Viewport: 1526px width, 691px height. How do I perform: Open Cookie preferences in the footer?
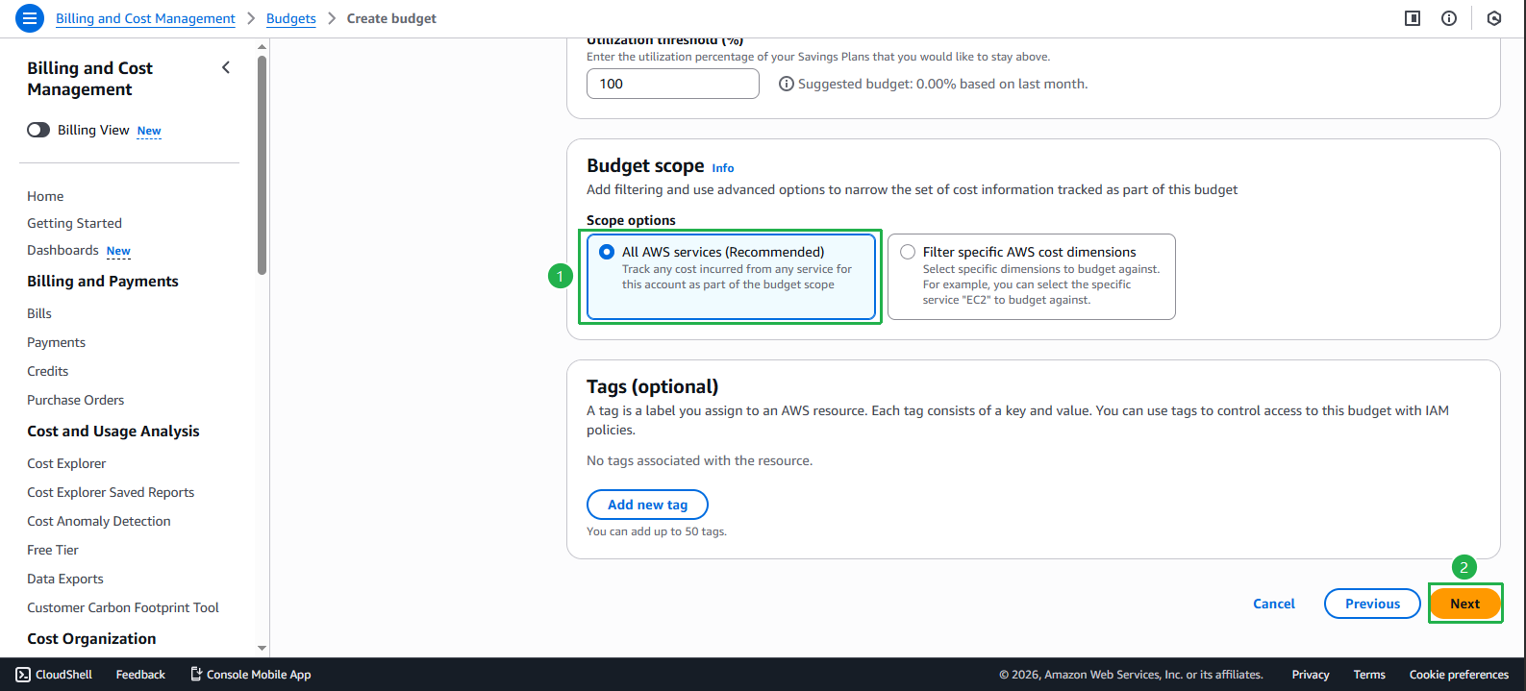[1459, 675]
